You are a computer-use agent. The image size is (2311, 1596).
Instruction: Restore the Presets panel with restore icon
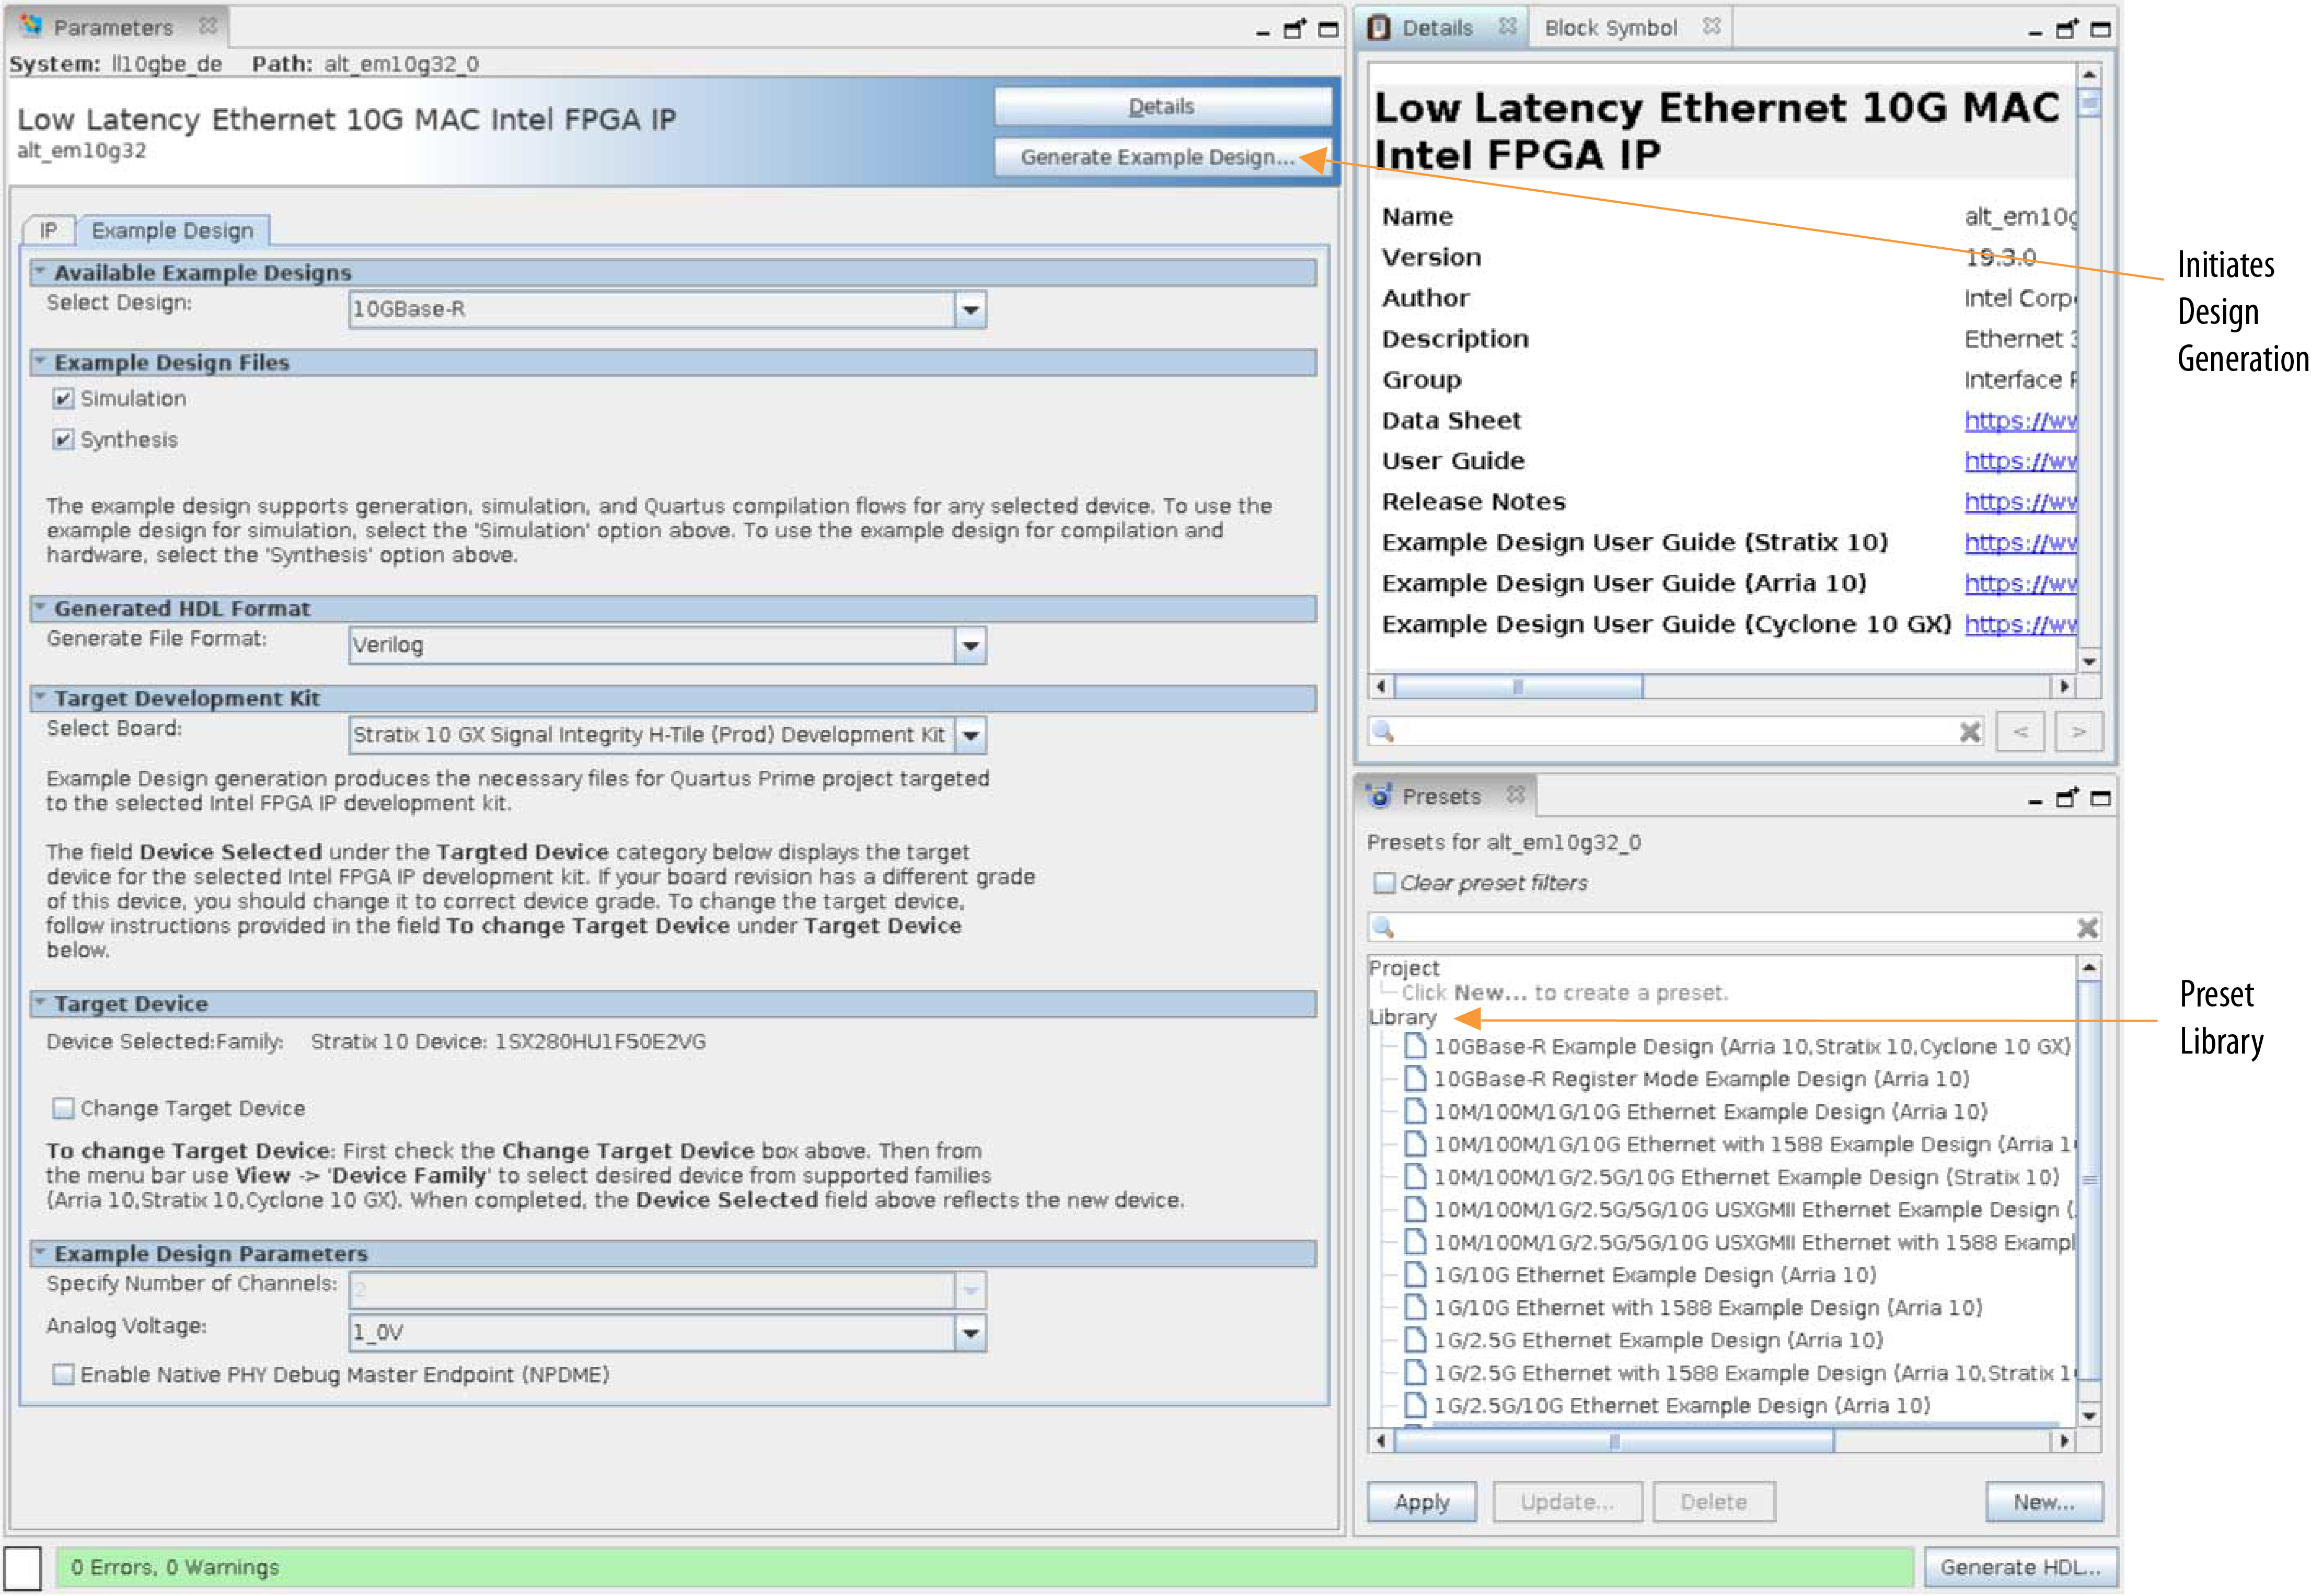point(2066,798)
